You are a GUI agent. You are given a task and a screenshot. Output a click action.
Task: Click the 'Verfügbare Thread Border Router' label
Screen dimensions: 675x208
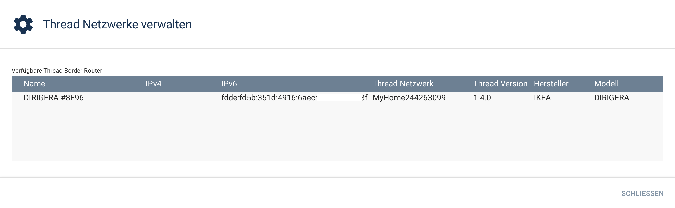(x=57, y=71)
